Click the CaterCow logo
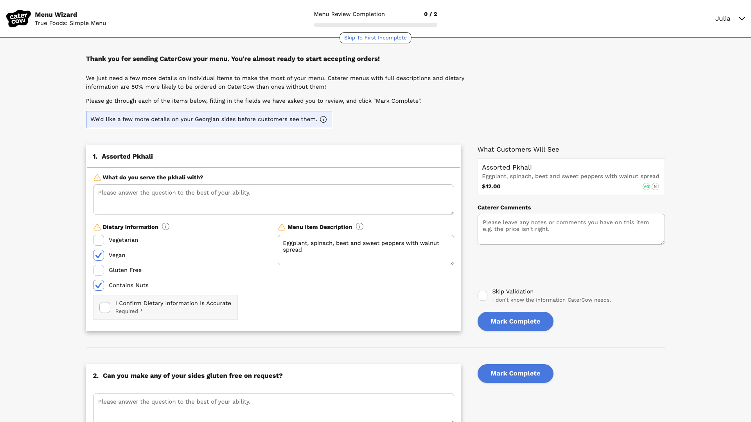 pos(18,18)
